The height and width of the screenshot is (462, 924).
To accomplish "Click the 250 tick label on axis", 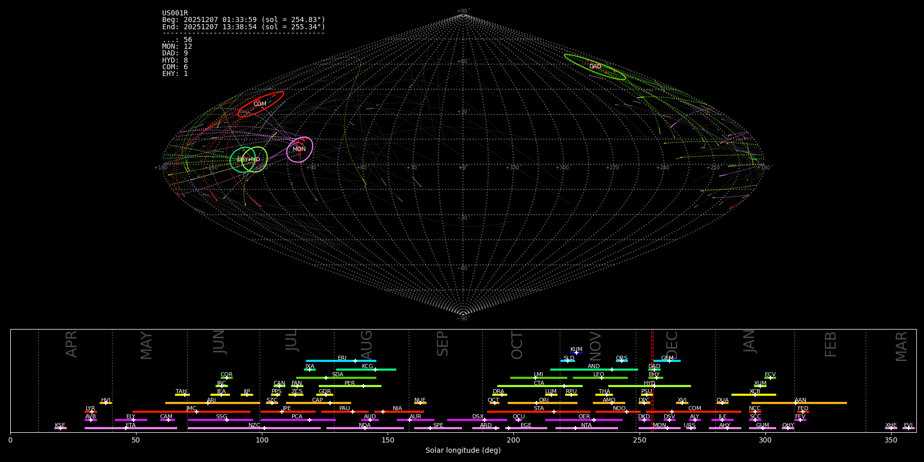I will tap(639, 440).
